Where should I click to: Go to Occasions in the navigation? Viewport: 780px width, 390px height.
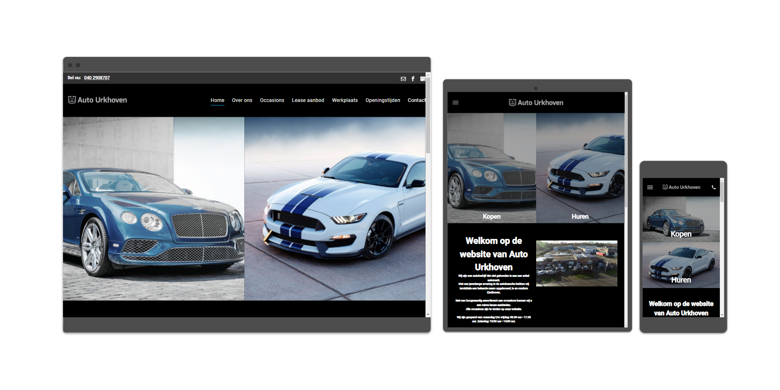tap(272, 100)
